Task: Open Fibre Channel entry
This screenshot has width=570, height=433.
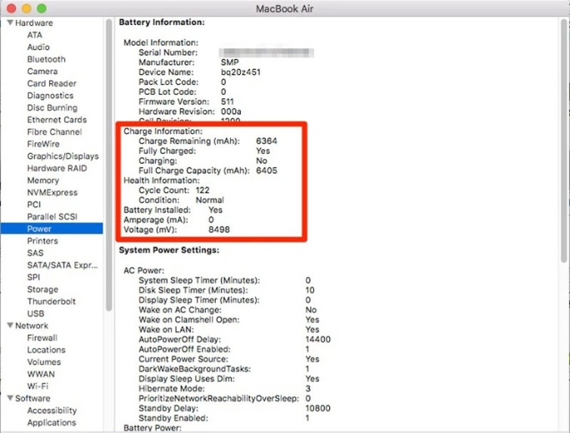Action: tap(54, 132)
